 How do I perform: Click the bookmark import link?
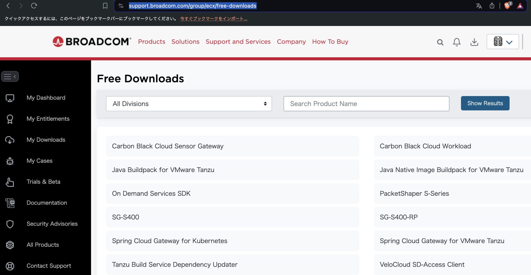pos(214,19)
